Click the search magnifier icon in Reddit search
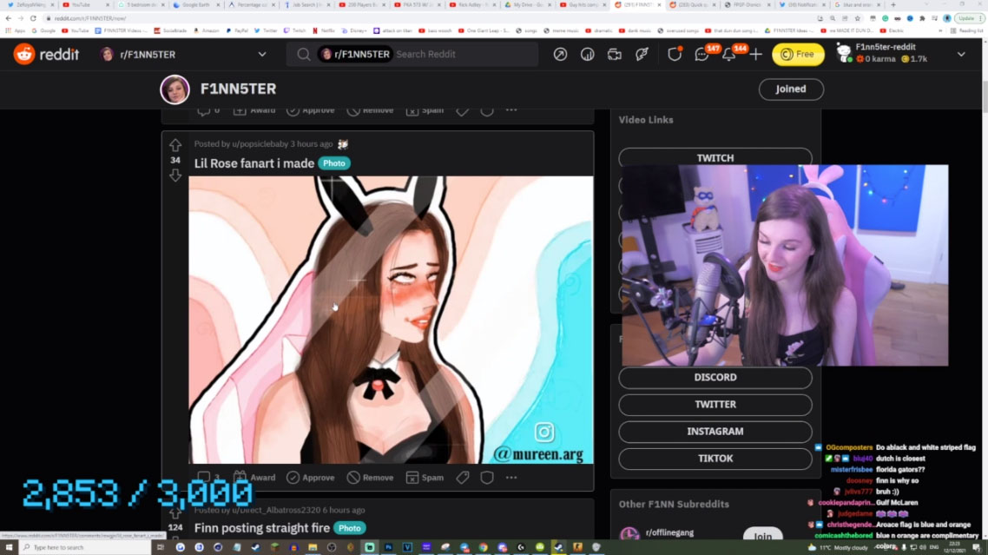 point(304,54)
